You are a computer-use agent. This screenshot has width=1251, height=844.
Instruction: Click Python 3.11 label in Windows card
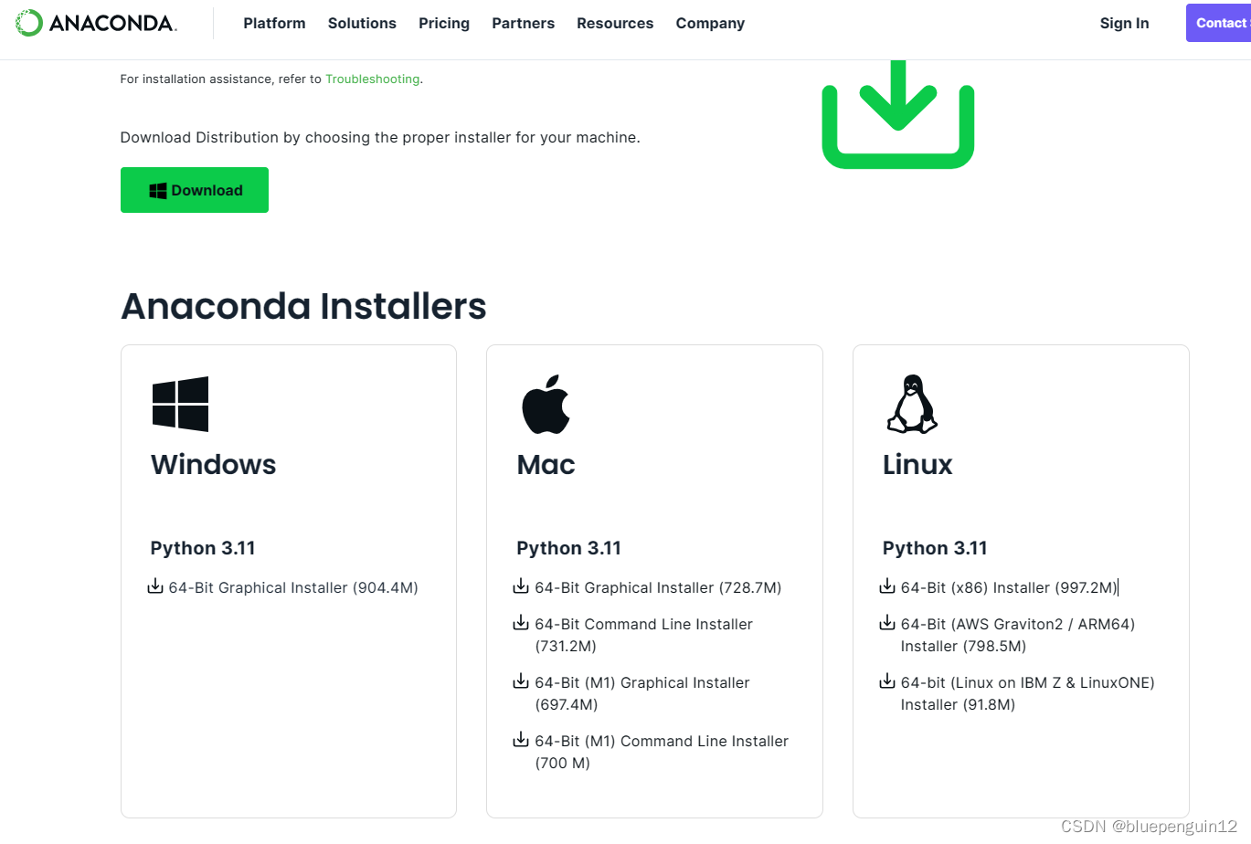(203, 548)
